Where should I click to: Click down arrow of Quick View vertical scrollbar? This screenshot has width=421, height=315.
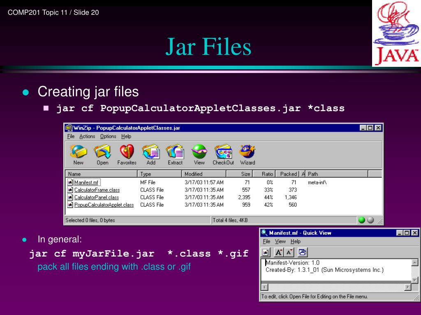click(x=415, y=280)
